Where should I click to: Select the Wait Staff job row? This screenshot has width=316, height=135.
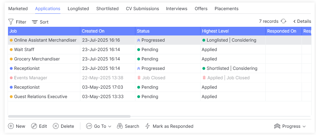tap(160, 50)
